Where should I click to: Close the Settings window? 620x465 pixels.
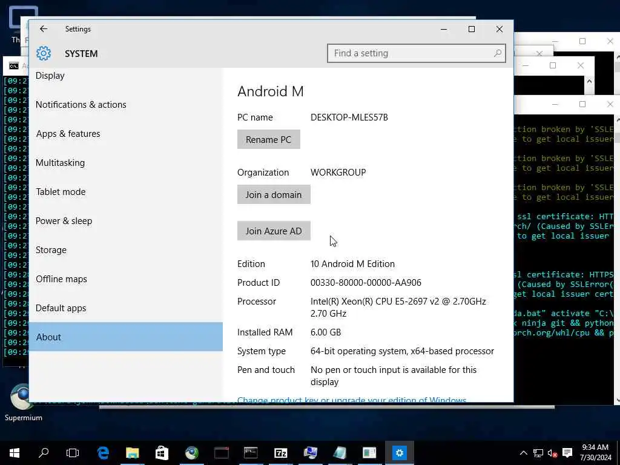point(500,29)
